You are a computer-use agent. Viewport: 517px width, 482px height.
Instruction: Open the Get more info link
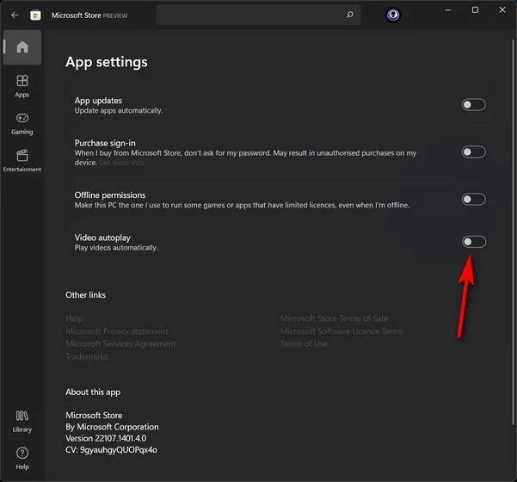coord(121,163)
